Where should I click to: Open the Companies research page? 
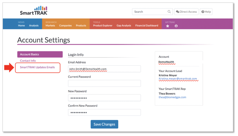[65, 26]
